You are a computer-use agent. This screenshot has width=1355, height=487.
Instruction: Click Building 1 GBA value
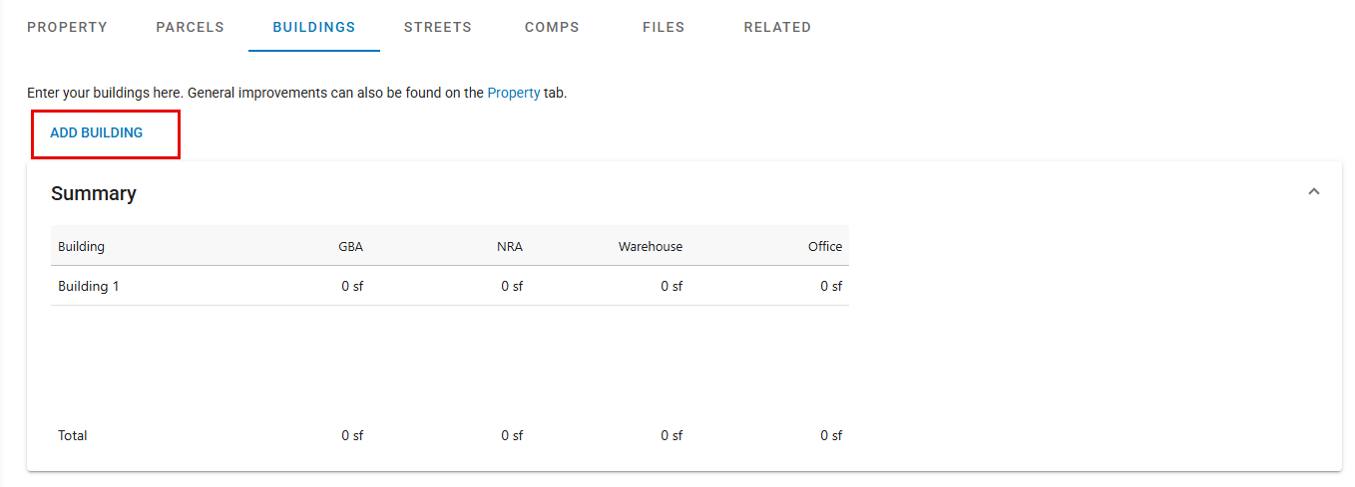[352, 286]
